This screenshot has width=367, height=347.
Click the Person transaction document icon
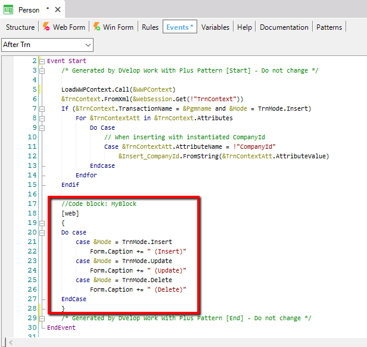[x=8, y=10]
